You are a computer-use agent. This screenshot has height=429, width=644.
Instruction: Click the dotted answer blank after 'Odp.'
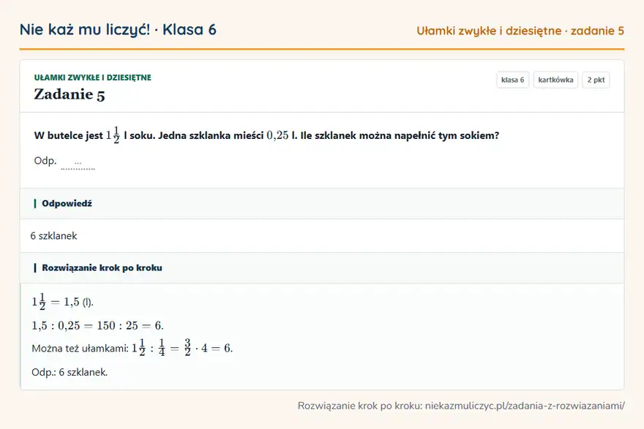[78, 164]
